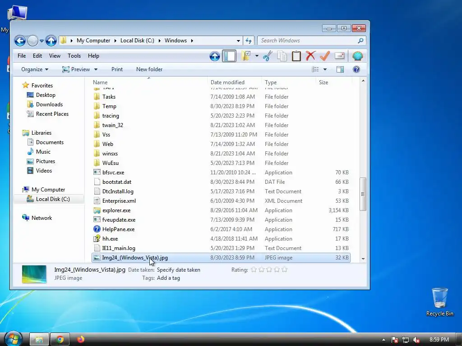
Task: Toggle the navigation pane toolbar button
Action: click(x=229, y=56)
